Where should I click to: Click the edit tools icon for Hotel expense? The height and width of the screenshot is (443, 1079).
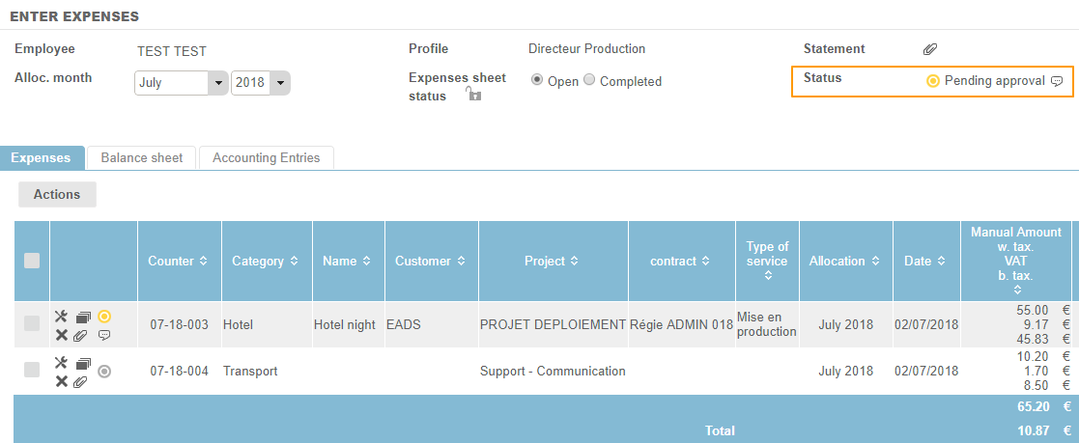click(61, 316)
